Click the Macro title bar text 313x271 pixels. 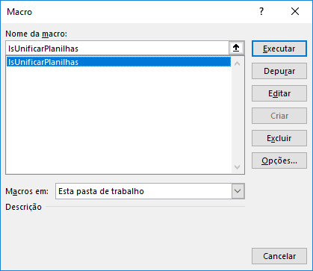(19, 12)
